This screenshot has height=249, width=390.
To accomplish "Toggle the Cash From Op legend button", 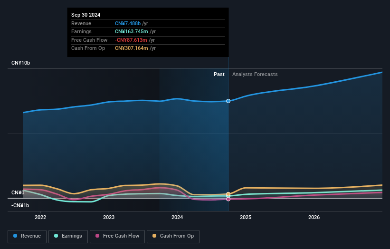I will tap(173, 236).
